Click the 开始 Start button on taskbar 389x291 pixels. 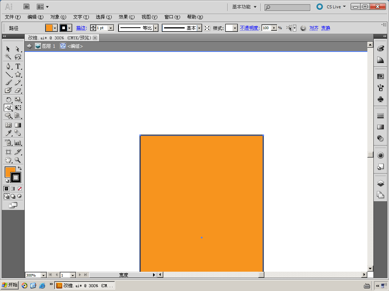[9, 285]
